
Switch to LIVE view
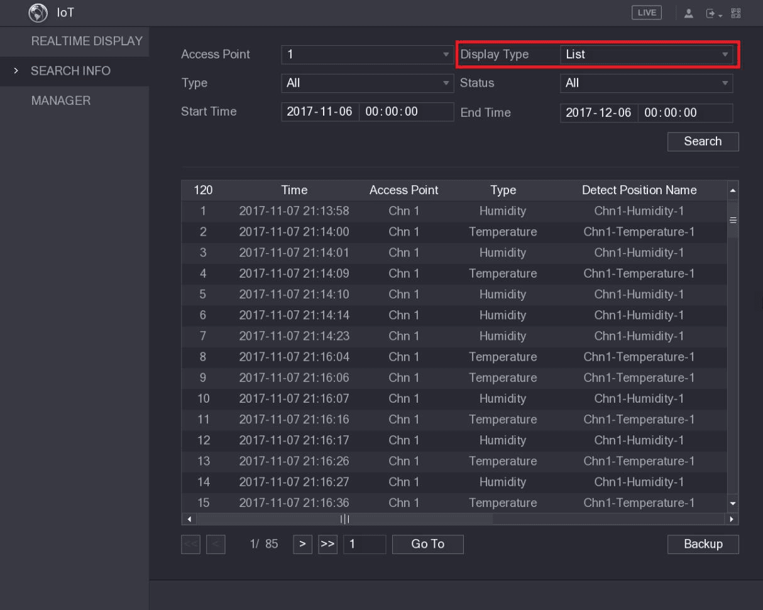(646, 13)
